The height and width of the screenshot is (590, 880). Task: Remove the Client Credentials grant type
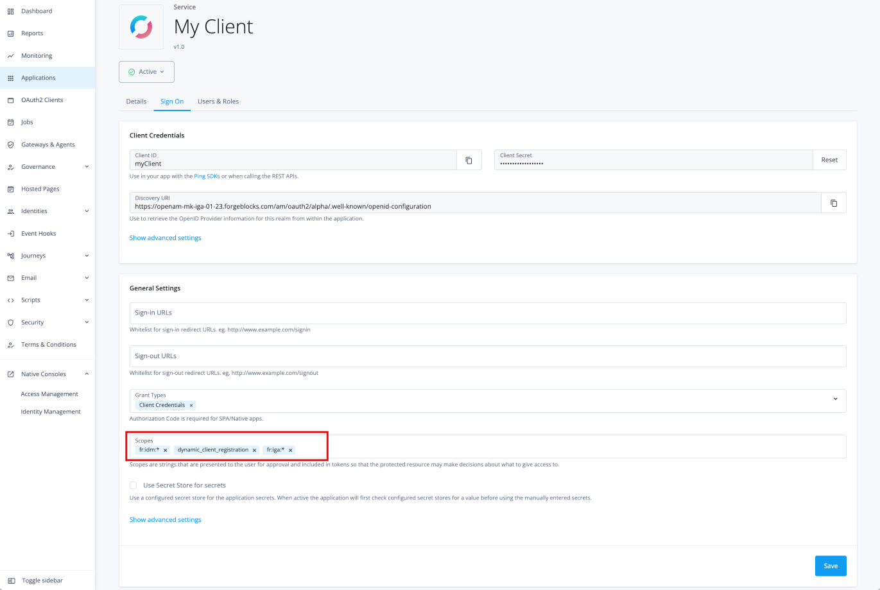click(x=191, y=405)
